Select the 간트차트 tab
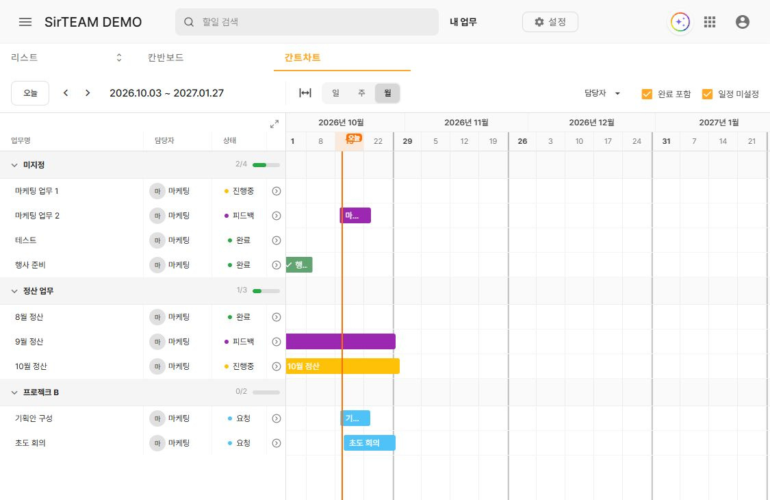Image resolution: width=770 pixels, height=500 pixels. [303, 58]
